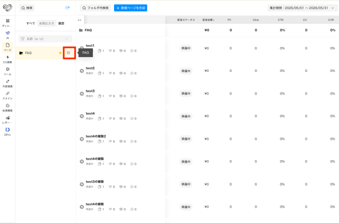This screenshot has width=339, height=223.
Task: Toggle the favorite star on FAQ folder
Action: (60, 53)
